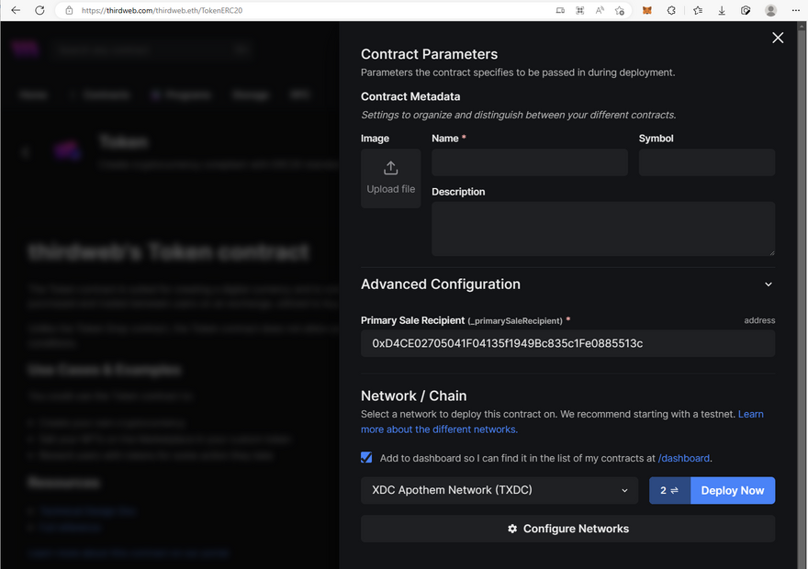Open browser settings and more menu
808x569 pixels.
click(795, 10)
